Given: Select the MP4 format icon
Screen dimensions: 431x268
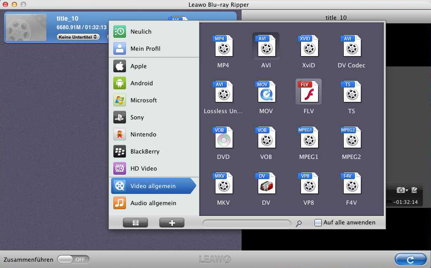Looking at the screenshot, I should tap(223, 46).
